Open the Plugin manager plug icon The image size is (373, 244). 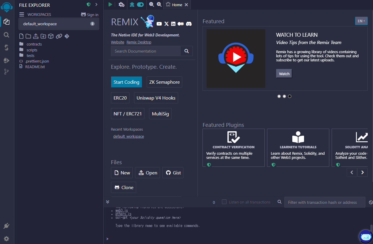pyautogui.click(x=6, y=226)
